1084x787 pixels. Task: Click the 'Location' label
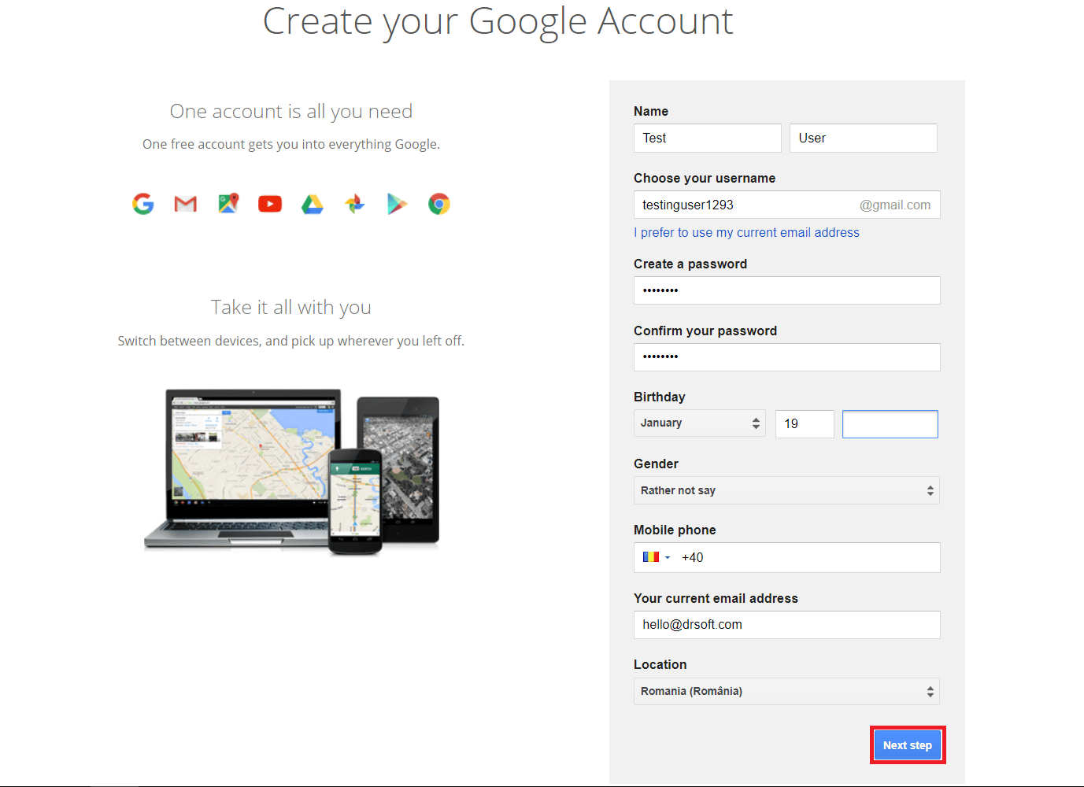click(x=660, y=665)
